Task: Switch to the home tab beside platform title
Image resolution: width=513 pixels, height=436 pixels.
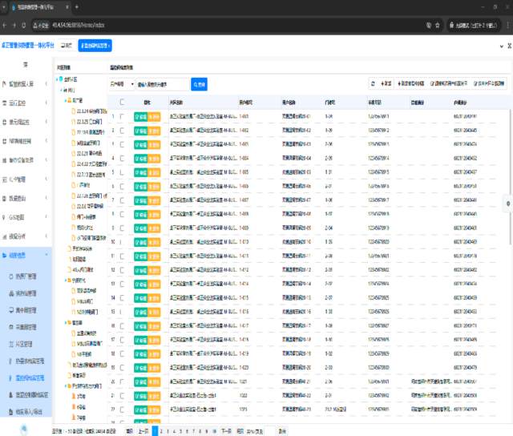Action: click(x=67, y=46)
